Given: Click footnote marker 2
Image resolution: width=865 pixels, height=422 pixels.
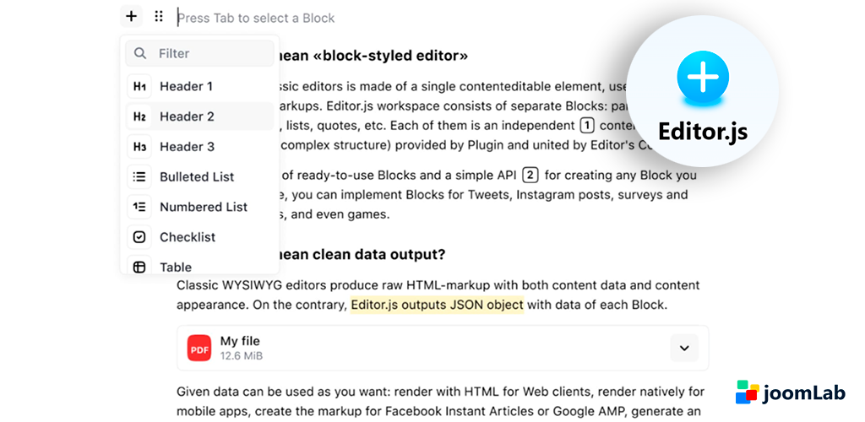Looking at the screenshot, I should point(530,176).
